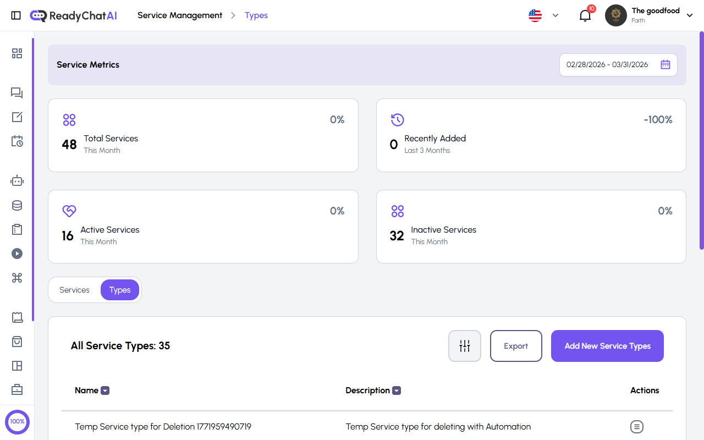The height and width of the screenshot is (440, 704).
Task: Open the language selector dropdown
Action: point(543,15)
